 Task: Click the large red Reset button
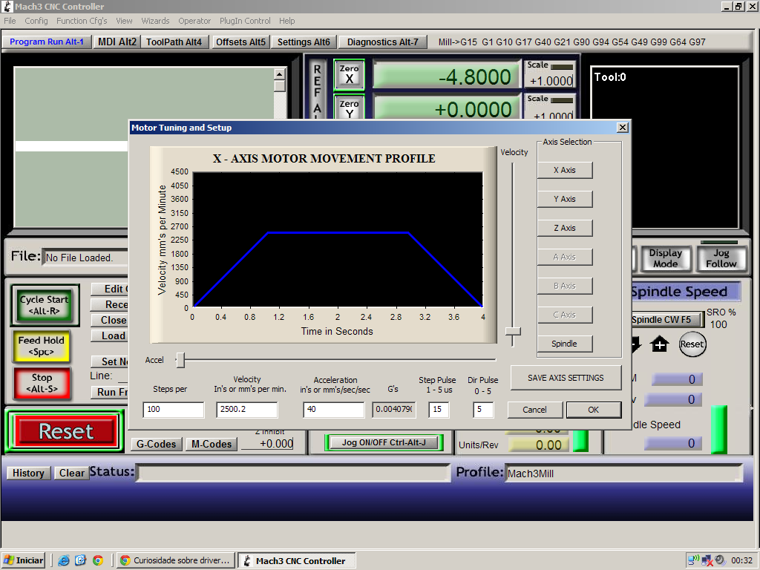[65, 431]
